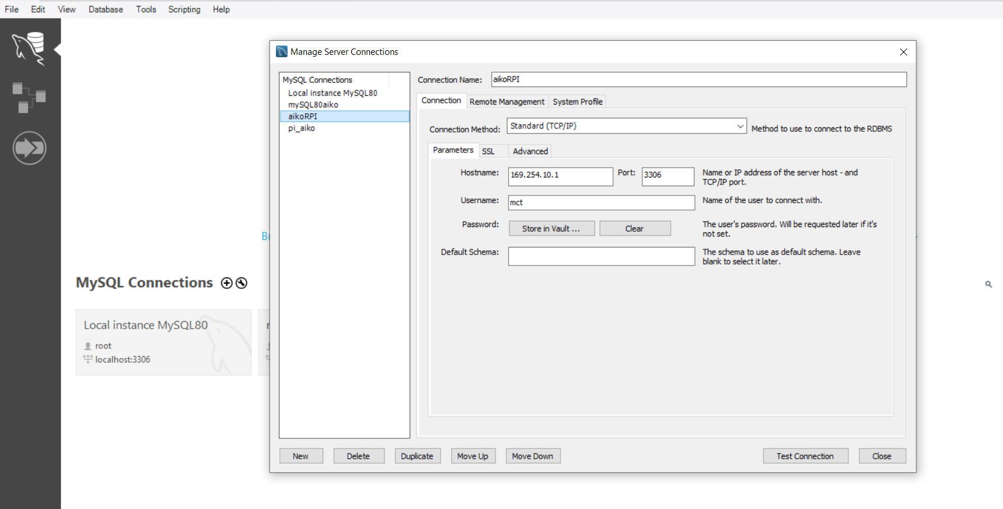Open the Help menu

point(221,9)
